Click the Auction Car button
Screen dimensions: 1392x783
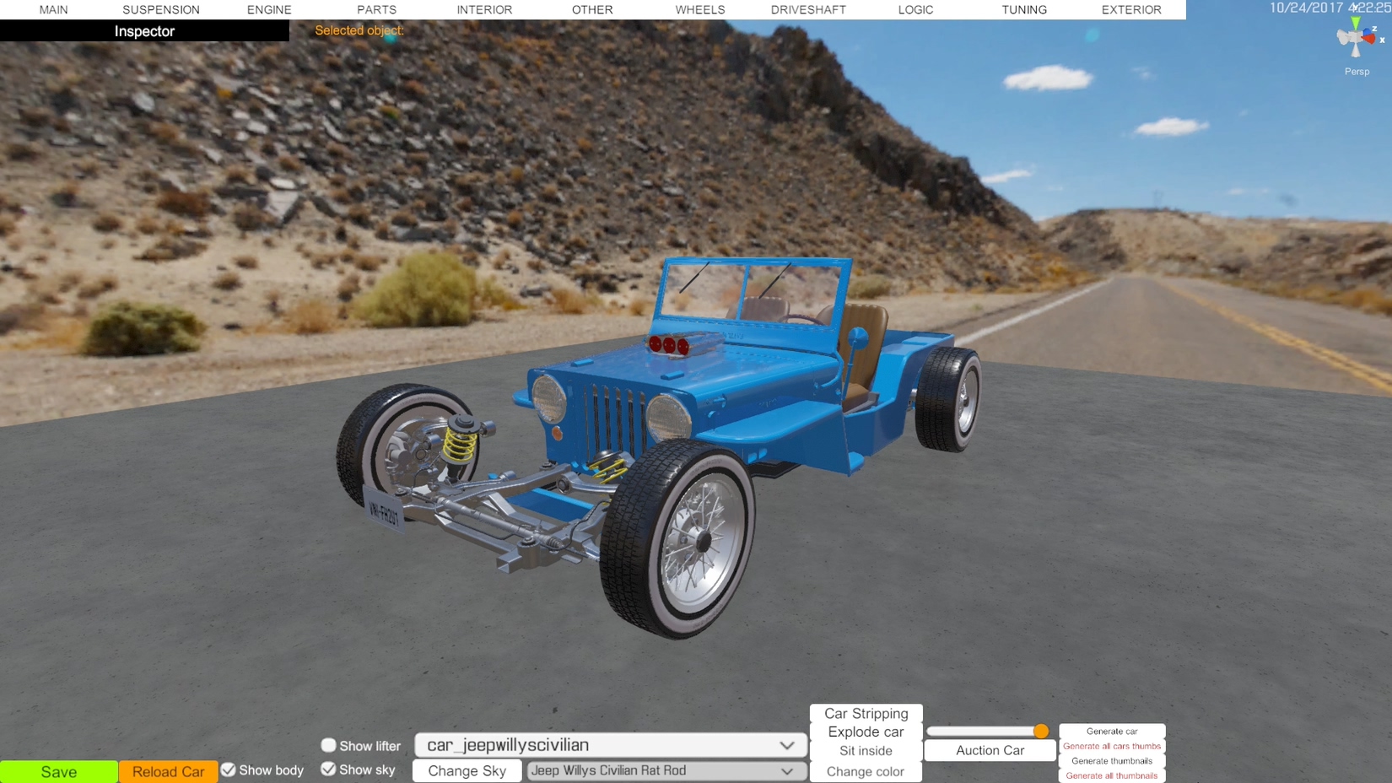[x=990, y=750]
